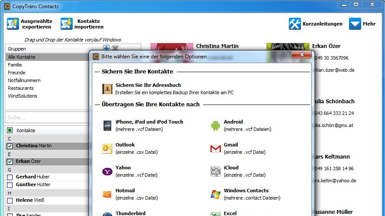Choose the Hotmail envelope icon
The height and width of the screenshot is (216, 385).
(107, 194)
